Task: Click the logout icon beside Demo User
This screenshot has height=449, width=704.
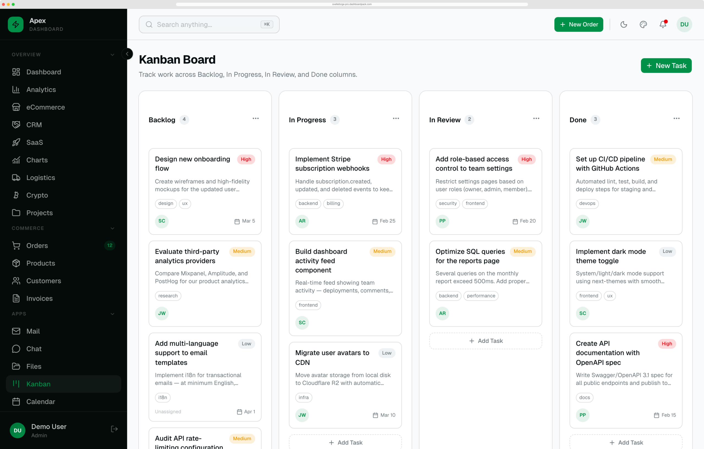Action: (114, 429)
